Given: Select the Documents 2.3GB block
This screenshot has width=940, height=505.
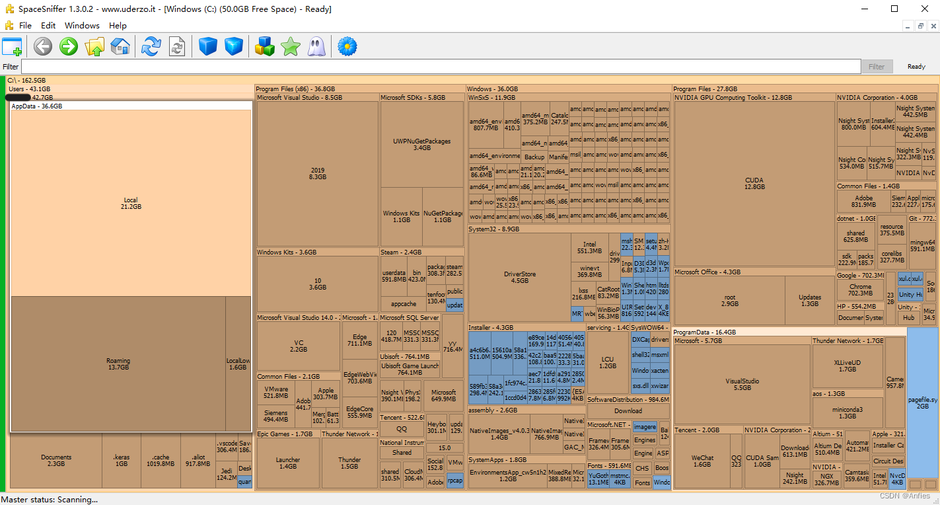Looking at the screenshot, I should click(56, 461).
